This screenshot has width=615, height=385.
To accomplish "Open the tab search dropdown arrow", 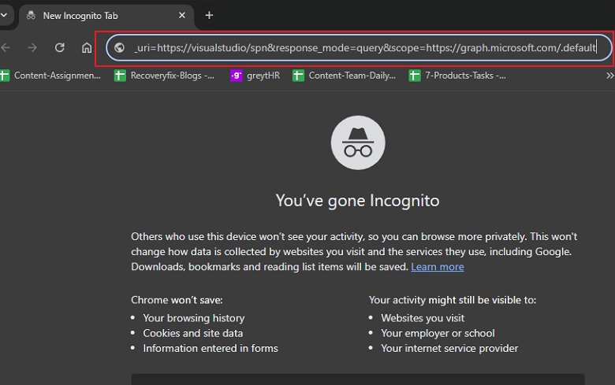I will 3,15.
